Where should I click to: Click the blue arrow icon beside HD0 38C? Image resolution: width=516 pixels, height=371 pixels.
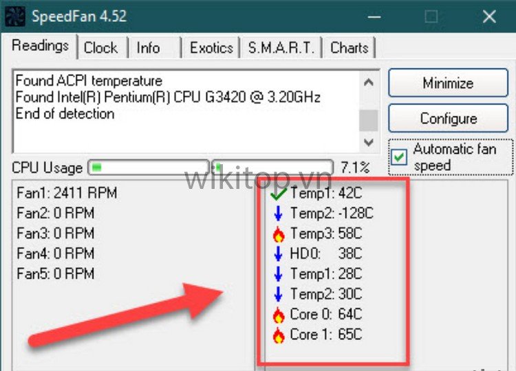279,254
